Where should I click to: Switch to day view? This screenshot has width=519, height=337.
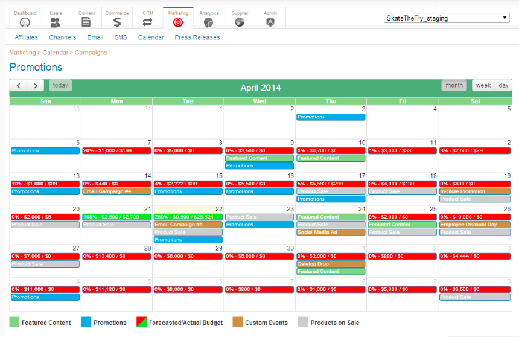[503, 85]
